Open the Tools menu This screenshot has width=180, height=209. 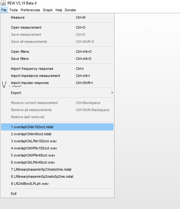tap(14, 10)
